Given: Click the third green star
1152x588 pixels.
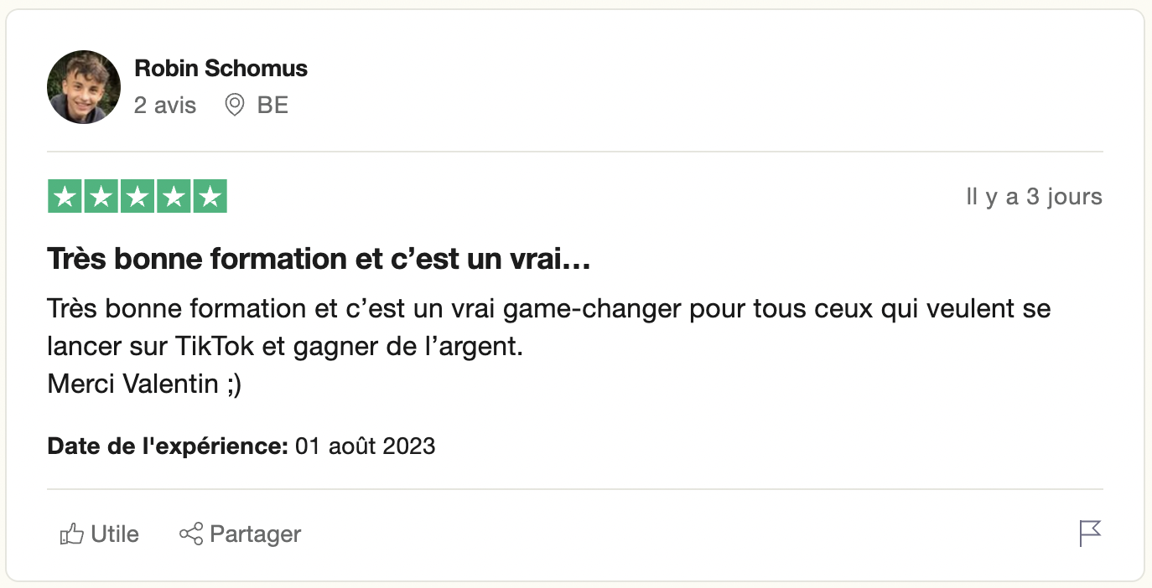Looking at the screenshot, I should click(137, 197).
